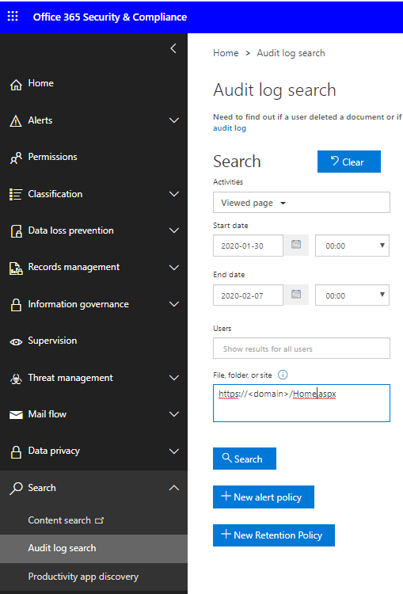403x594 pixels.
Task: Open the Start date calendar picker
Action: [x=296, y=245]
